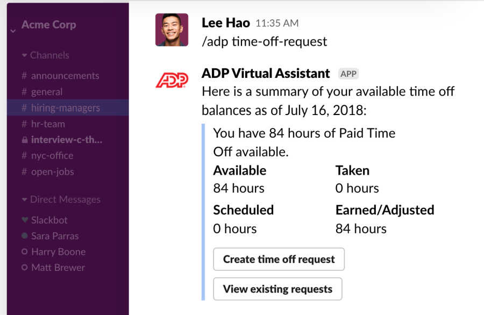Open the Acme Corp workspace menu chevron

[x=13, y=31]
